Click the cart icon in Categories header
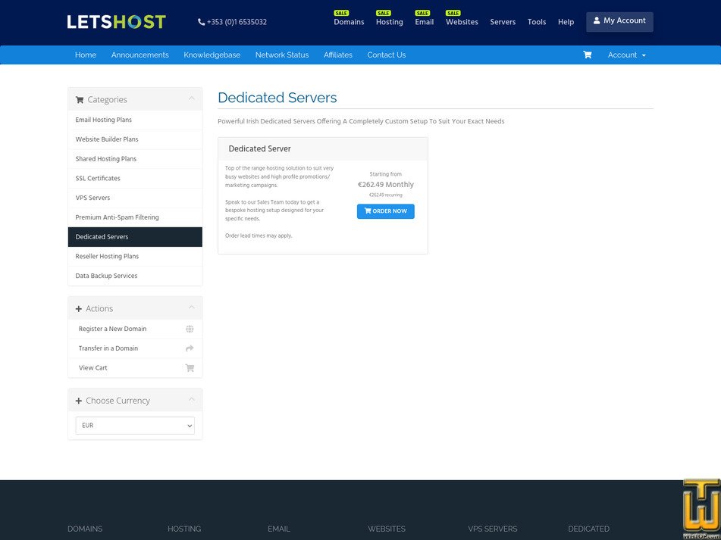The height and width of the screenshot is (540, 721). click(80, 100)
